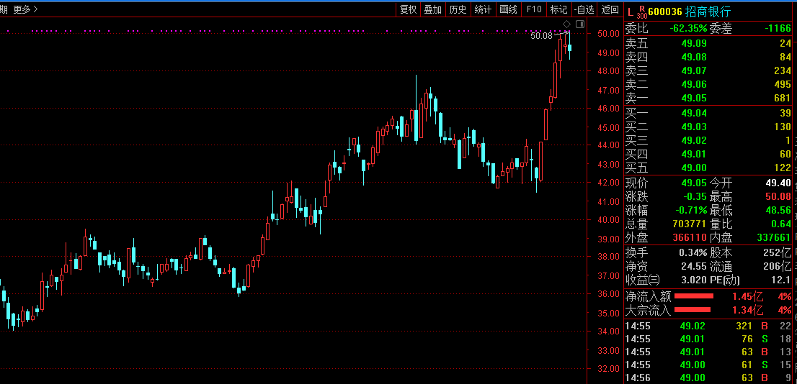The height and width of the screenshot is (384, 797).
Task: Select the 14:55 trade with volume 321
Action: tap(708, 326)
